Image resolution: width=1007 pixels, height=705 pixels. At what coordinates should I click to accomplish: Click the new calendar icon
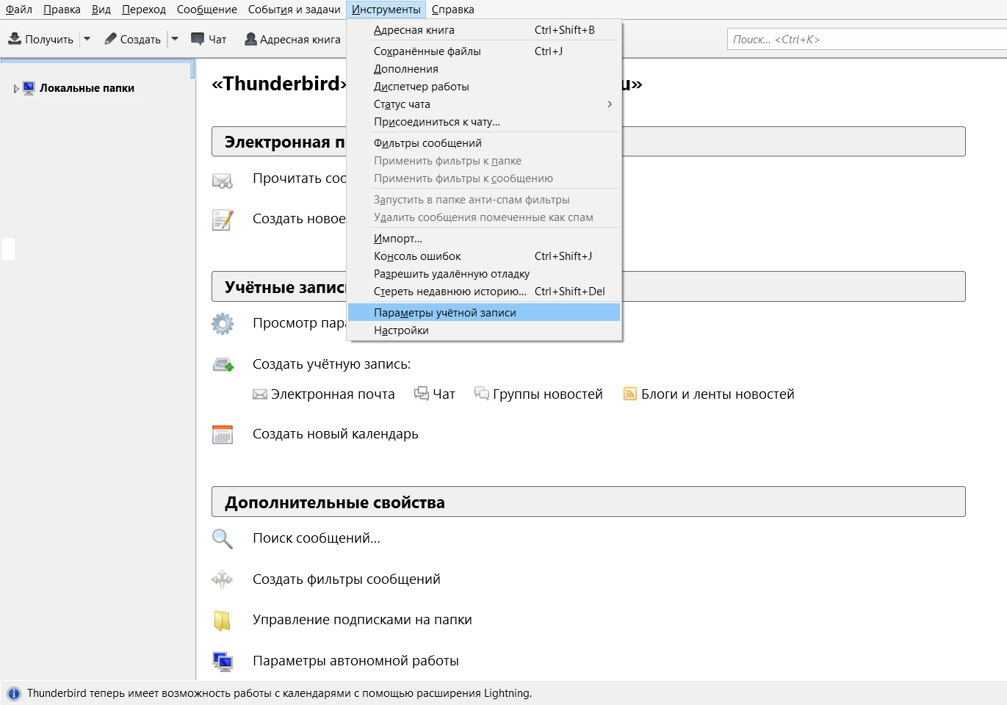223,435
